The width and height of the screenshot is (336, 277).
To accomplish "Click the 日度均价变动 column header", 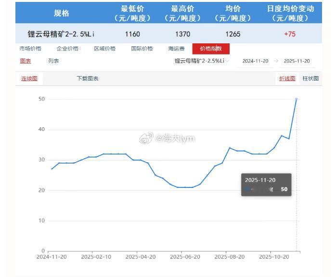I will pyautogui.click(x=290, y=13).
